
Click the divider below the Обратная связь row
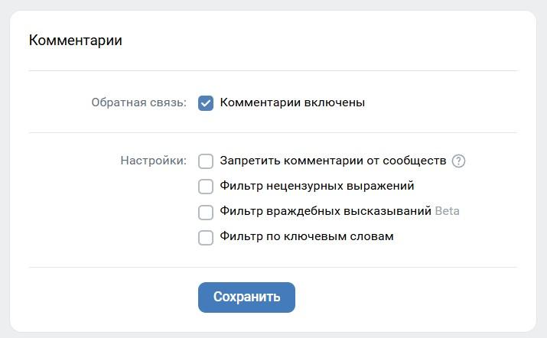tap(273, 133)
